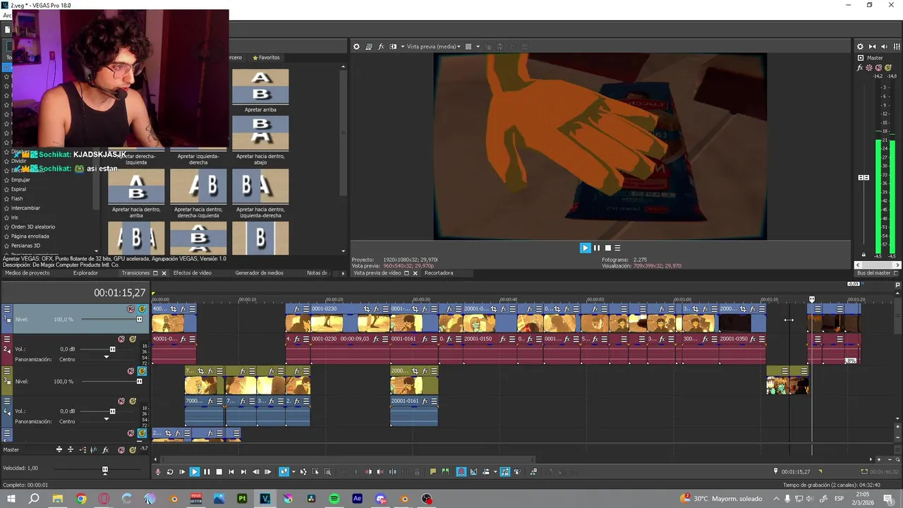Toggle Auto Ripple button
The image size is (903, 508).
coord(486,472)
